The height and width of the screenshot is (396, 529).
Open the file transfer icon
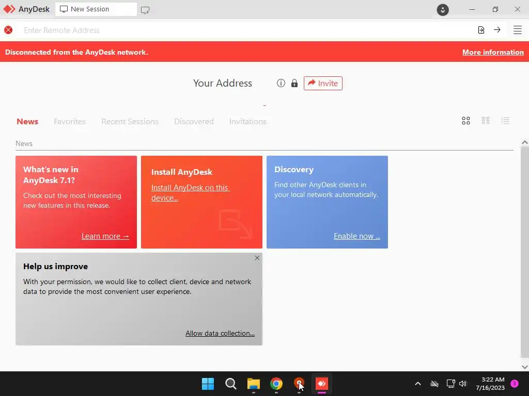[481, 30]
